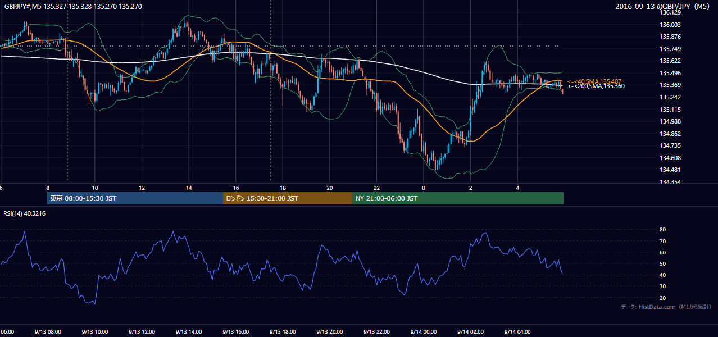The height and width of the screenshot is (337, 718).
Task: Click the 9/13 22:00 time axis label
Action: 376,332
